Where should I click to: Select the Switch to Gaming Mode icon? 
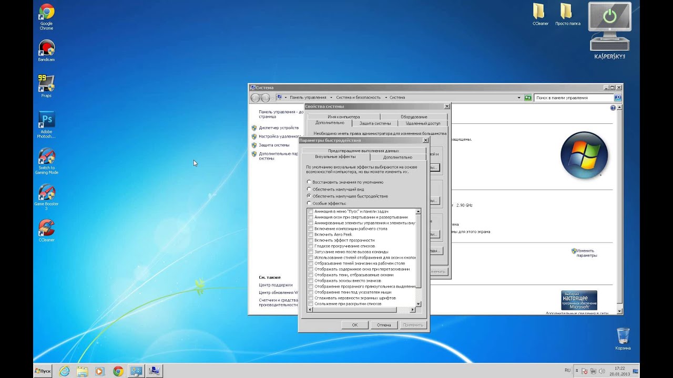[46, 161]
